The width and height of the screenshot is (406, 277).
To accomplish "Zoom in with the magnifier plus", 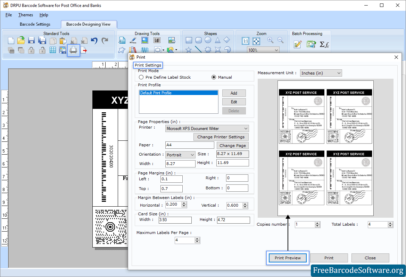I will click(270, 40).
